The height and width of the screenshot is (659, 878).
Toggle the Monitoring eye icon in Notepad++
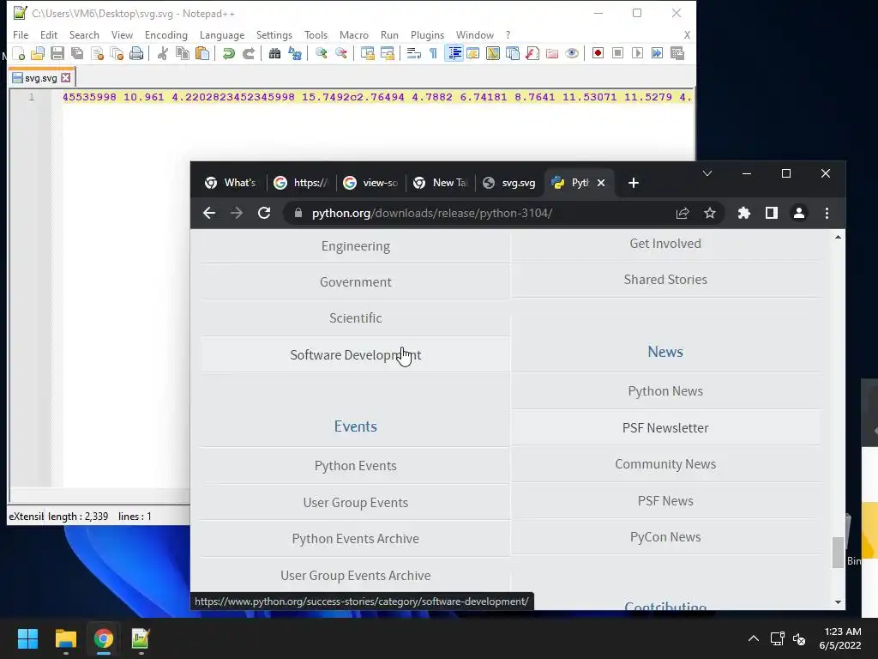(572, 53)
